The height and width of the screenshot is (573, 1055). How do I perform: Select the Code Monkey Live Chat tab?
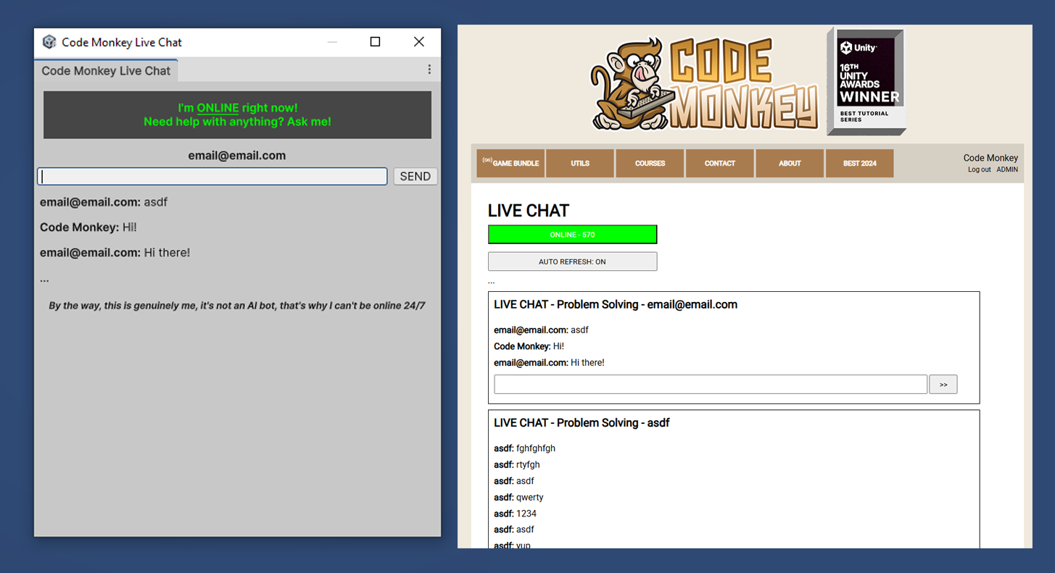[x=106, y=71]
